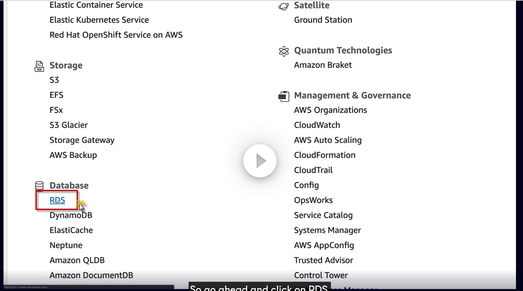Select Ground Station service

tap(323, 20)
